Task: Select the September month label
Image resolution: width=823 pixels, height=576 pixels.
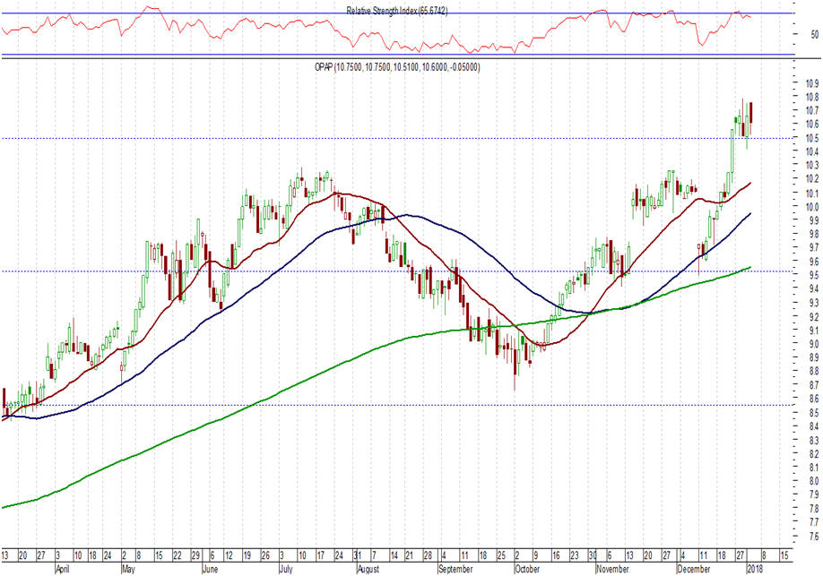Action: tap(455, 570)
